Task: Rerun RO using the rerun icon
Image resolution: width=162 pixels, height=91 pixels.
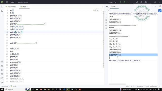Action: coord(106,11)
